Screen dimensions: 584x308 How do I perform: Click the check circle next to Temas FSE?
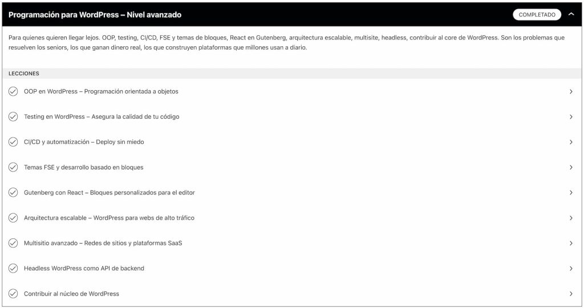coord(13,167)
